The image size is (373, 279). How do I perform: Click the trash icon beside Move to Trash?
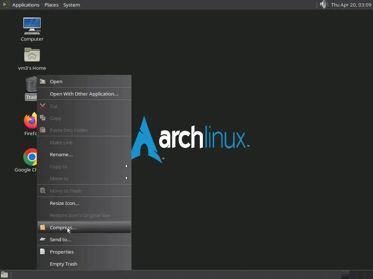43,190
